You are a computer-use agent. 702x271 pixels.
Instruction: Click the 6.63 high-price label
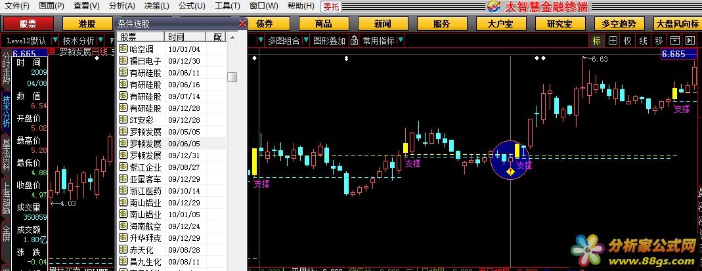coord(600,59)
